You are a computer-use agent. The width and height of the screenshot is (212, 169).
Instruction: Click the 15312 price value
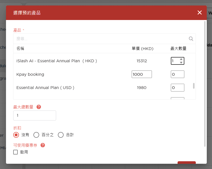pos(142,61)
